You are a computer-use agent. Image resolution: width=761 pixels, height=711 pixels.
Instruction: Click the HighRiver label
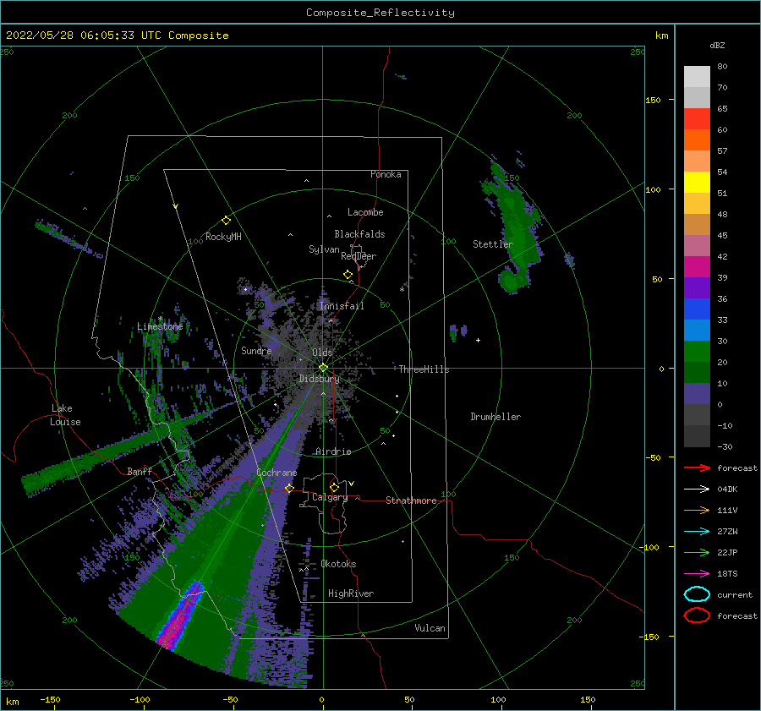point(350,593)
